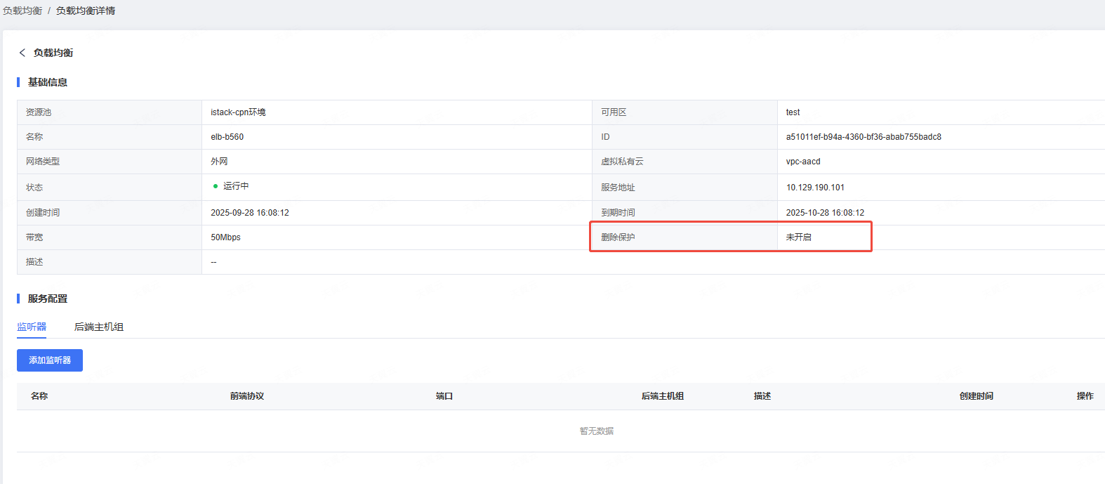1105x484 pixels.
Task: Switch to the 监听器 tab
Action: click(32, 327)
